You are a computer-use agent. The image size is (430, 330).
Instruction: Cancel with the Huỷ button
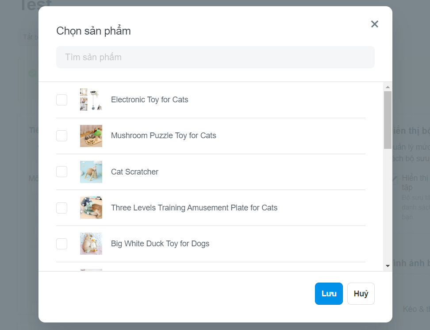(x=361, y=294)
